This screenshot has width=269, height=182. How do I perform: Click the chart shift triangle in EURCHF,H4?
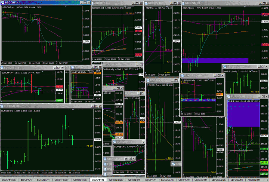(43, 71)
